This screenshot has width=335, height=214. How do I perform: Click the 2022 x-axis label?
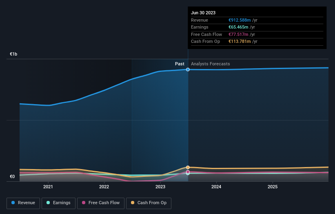[x=104, y=187]
